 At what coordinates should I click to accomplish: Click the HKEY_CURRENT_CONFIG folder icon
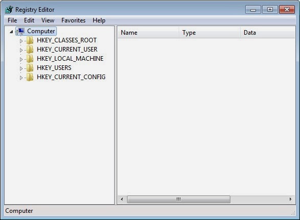[30, 77]
